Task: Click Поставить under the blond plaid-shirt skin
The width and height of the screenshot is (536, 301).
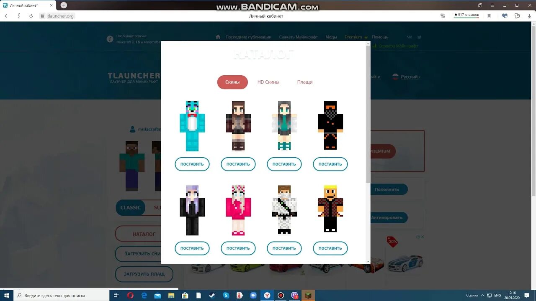Action: pyautogui.click(x=330, y=248)
